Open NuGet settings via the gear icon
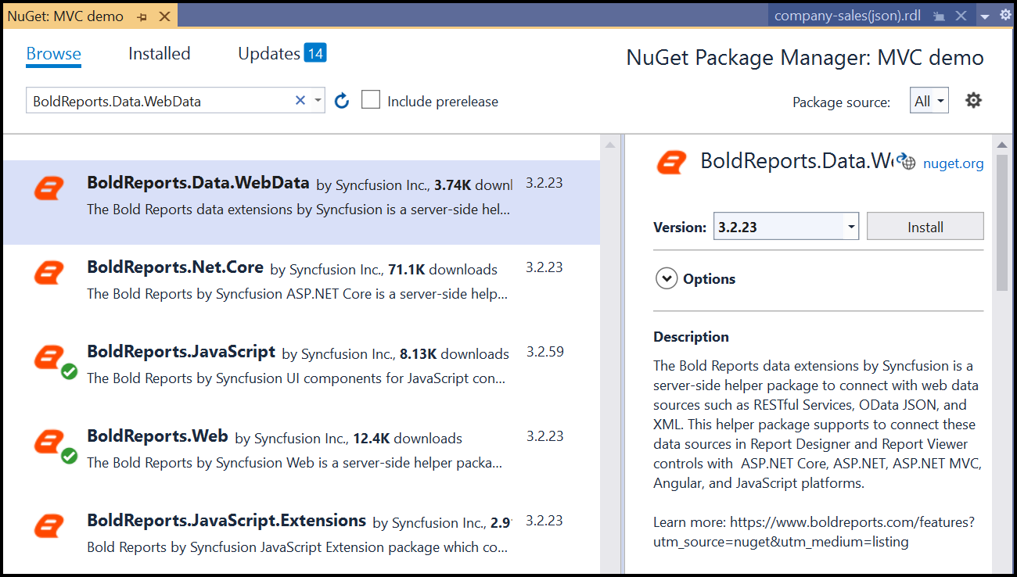Viewport: 1017px width, 577px height. [x=973, y=100]
